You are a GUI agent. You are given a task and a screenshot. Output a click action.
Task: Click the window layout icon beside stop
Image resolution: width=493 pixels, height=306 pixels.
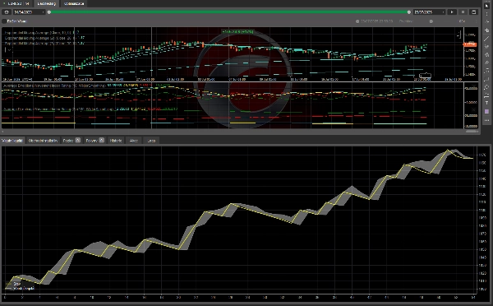click(474, 12)
